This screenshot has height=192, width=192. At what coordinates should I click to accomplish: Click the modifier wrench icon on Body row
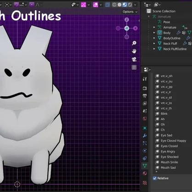coord(179,33)
